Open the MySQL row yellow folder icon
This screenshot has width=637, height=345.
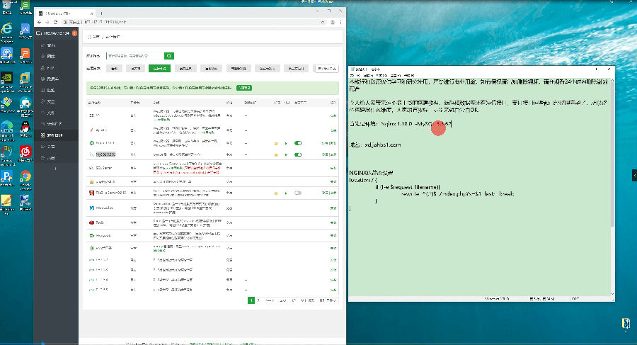(276, 154)
